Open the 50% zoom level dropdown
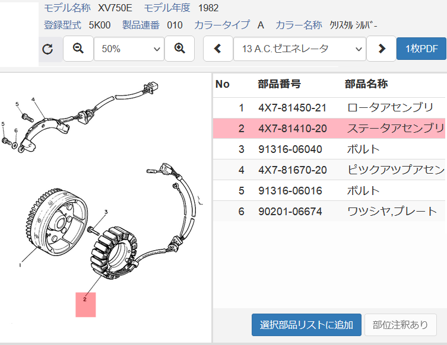 pyautogui.click(x=129, y=49)
